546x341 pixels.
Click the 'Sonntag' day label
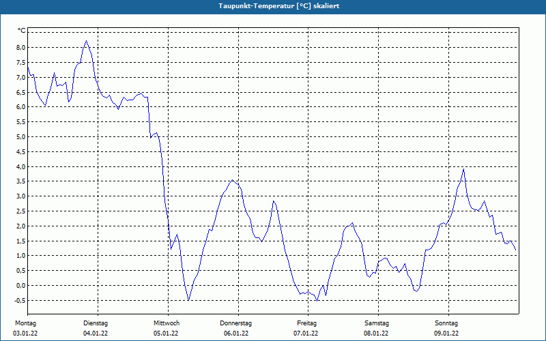(x=446, y=323)
